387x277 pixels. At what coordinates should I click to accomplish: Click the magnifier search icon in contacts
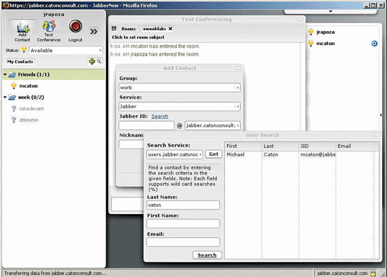[x=99, y=61]
